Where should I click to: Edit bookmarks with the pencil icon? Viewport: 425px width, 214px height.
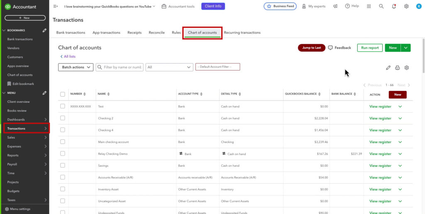(x=44, y=30)
